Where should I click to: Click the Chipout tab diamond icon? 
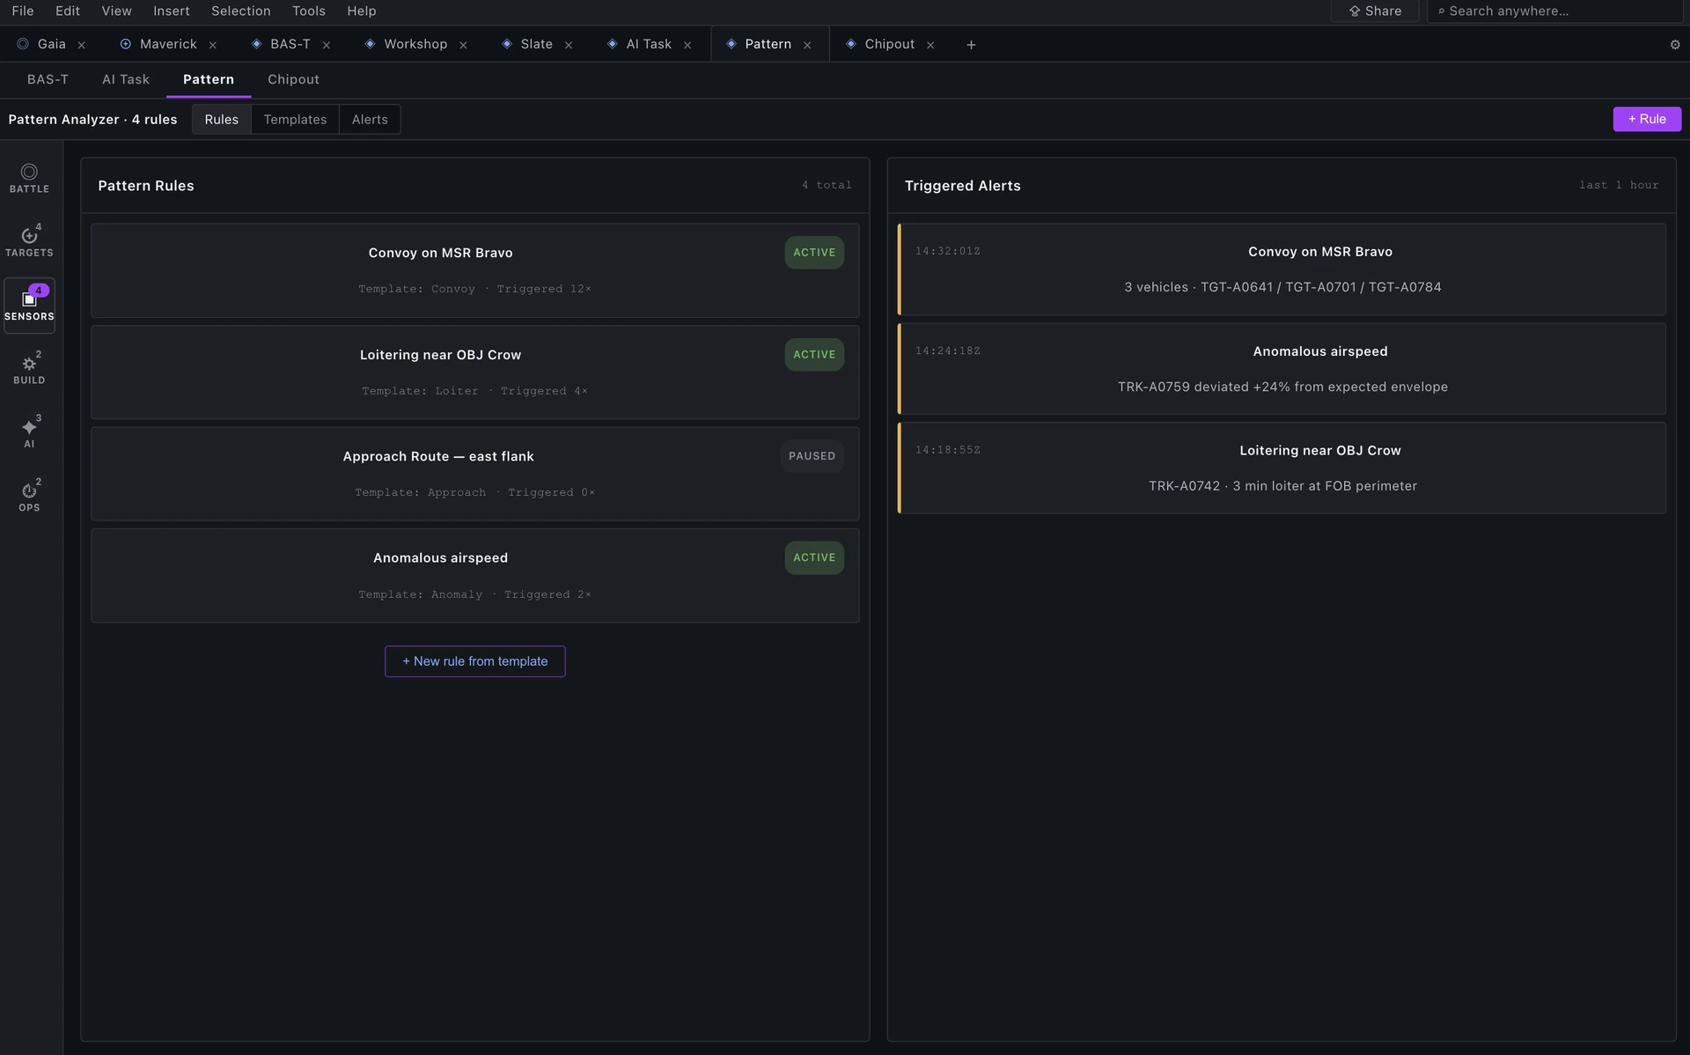(x=850, y=44)
